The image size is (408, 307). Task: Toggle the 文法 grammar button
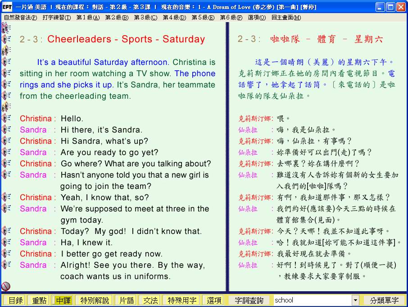(x=150, y=300)
